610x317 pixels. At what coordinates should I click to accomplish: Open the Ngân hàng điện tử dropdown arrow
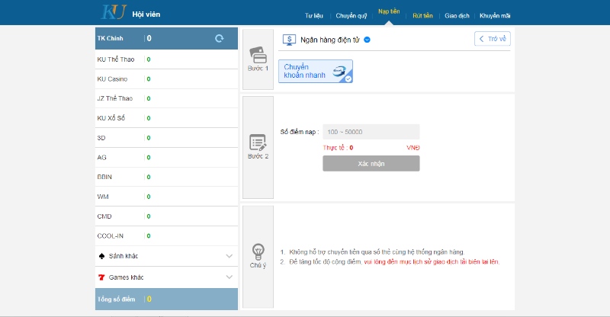click(x=368, y=39)
